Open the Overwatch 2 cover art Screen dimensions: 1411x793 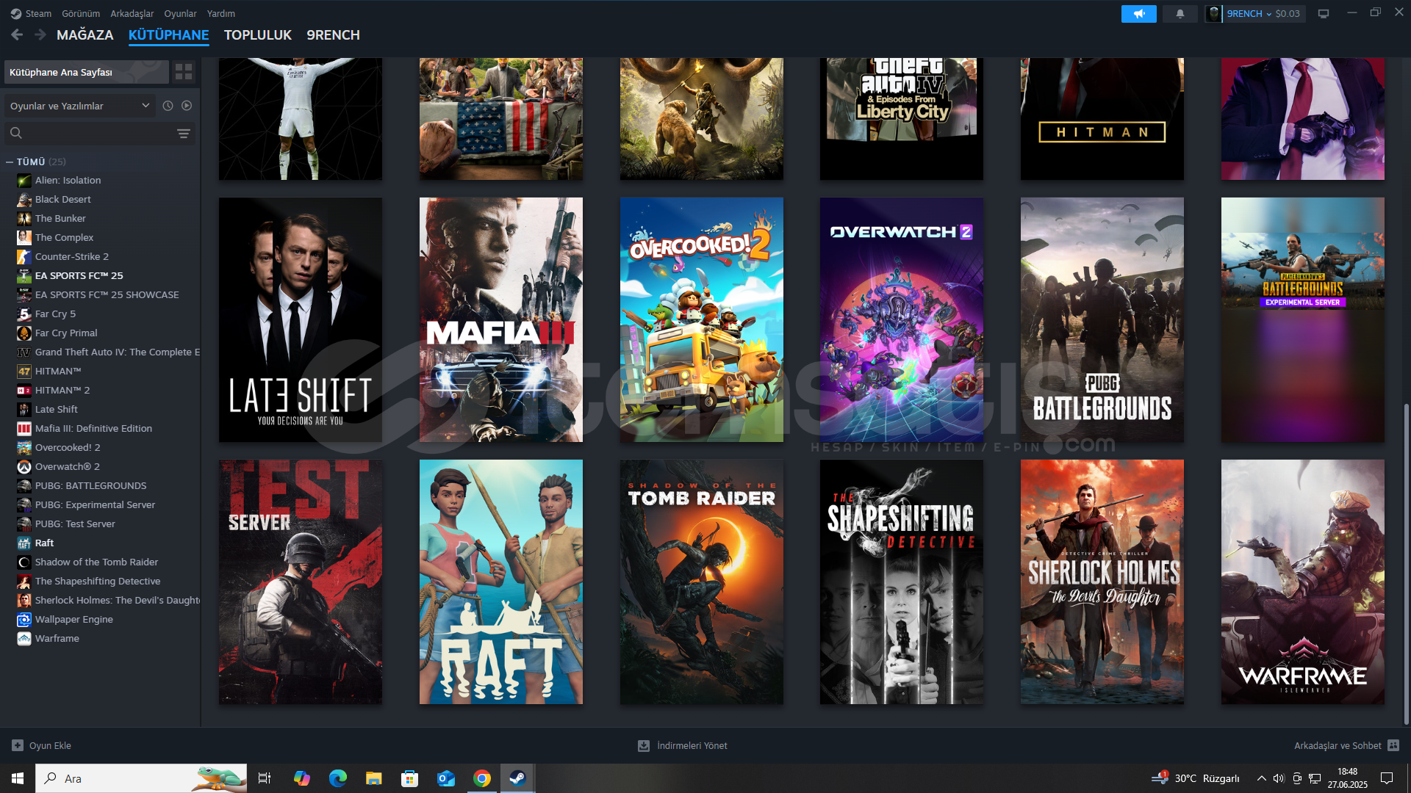902,319
